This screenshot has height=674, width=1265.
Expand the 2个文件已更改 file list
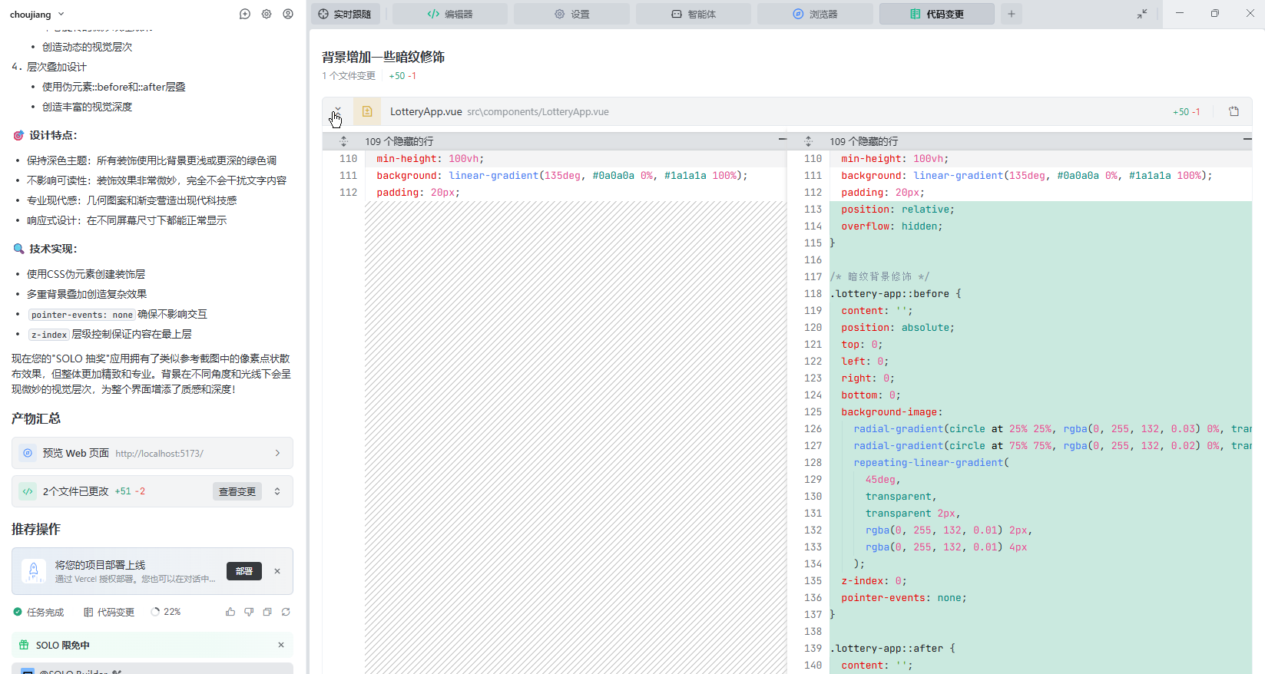coord(277,491)
